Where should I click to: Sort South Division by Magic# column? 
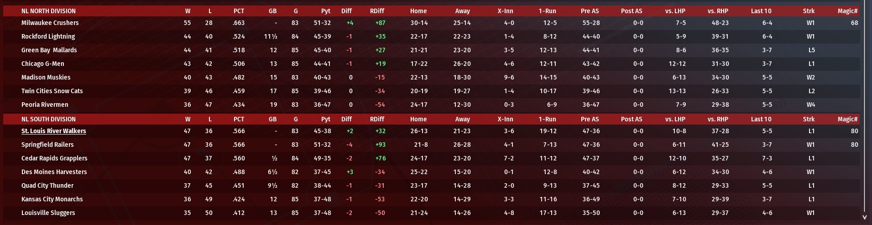(847, 119)
